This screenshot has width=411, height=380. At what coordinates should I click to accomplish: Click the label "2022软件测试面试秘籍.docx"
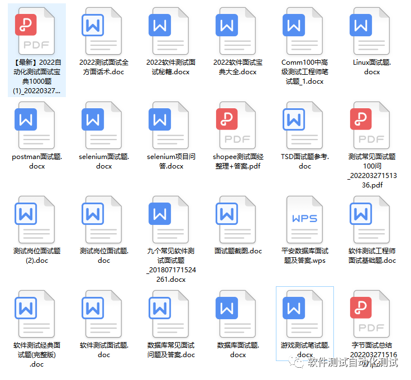pyautogui.click(x=171, y=67)
